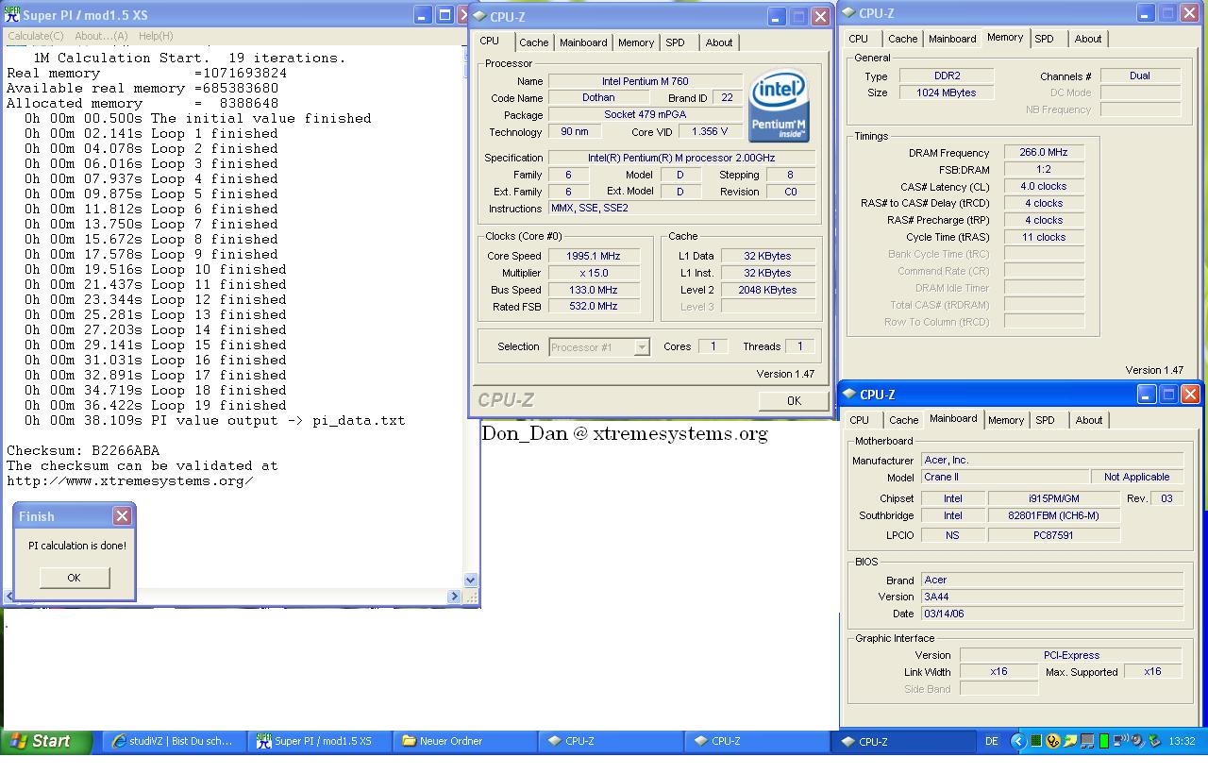Open the Help(H) menu in Super PI

coord(156,36)
